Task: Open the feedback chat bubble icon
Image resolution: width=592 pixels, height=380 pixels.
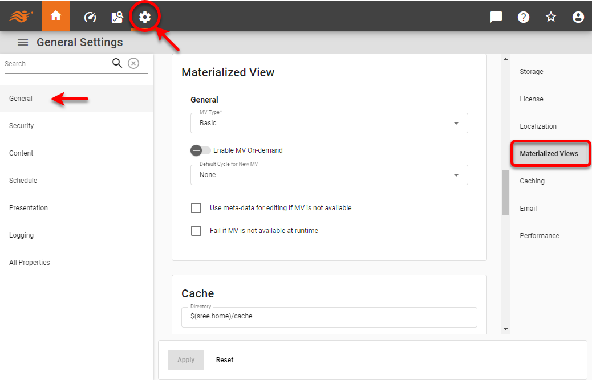Action: pyautogui.click(x=496, y=17)
